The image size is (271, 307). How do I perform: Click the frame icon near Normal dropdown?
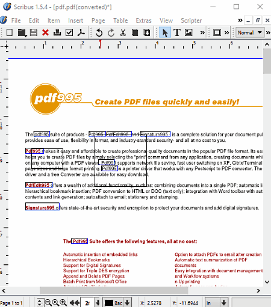[217, 32]
